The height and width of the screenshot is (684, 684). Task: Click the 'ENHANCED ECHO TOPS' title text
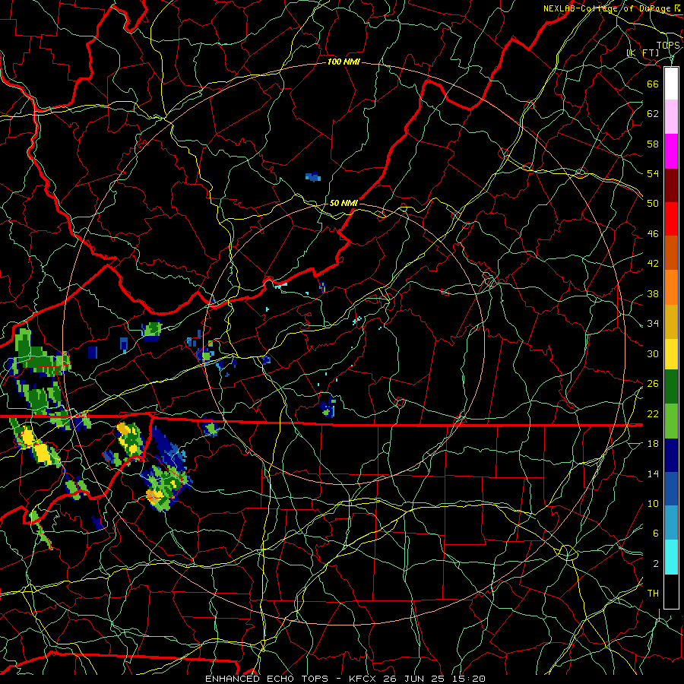[267, 679]
